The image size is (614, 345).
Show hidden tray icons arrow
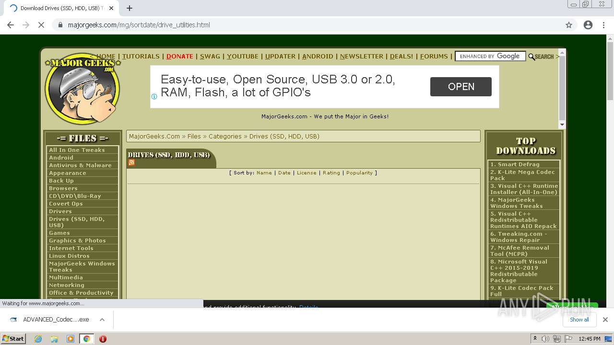(535, 339)
